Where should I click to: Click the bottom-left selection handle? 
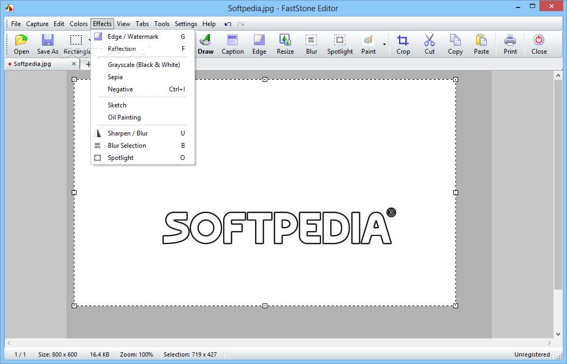pos(74,306)
